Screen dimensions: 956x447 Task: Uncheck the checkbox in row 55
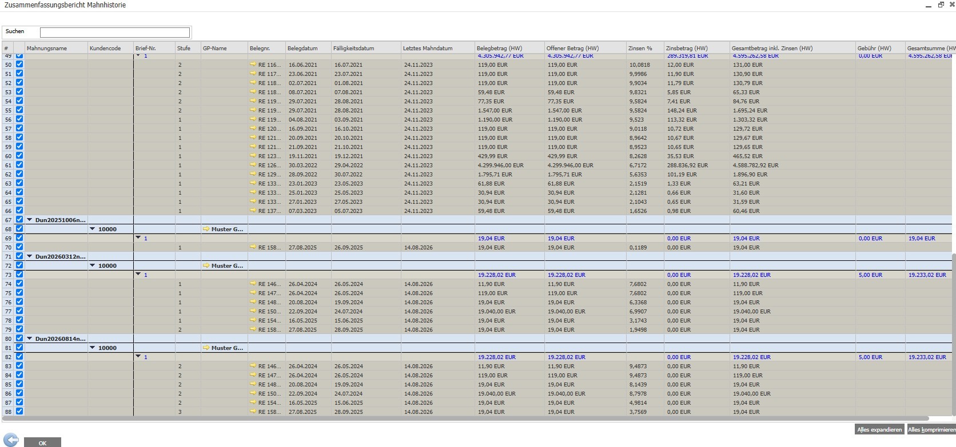(19, 110)
